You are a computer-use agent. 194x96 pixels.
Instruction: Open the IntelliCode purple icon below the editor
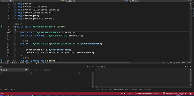(7, 63)
